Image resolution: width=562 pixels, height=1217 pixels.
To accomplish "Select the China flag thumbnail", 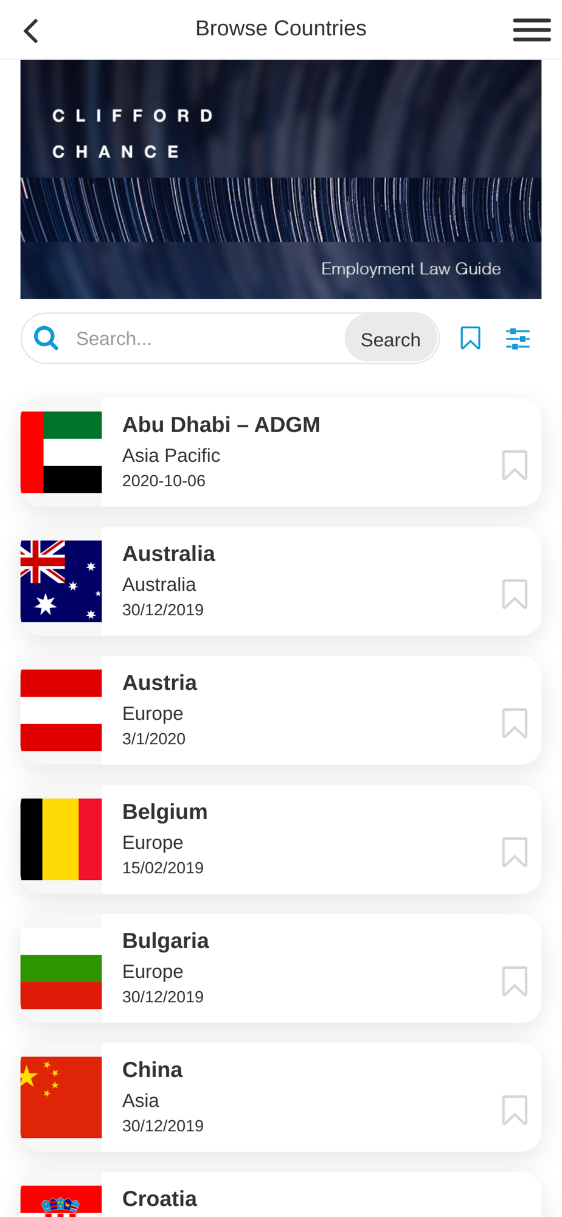I will point(61,1097).
